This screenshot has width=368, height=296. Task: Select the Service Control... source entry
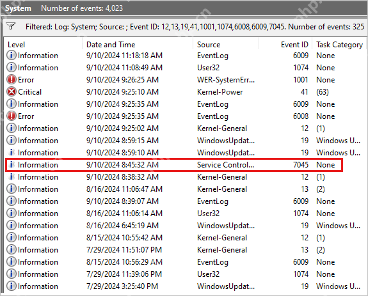click(225, 165)
